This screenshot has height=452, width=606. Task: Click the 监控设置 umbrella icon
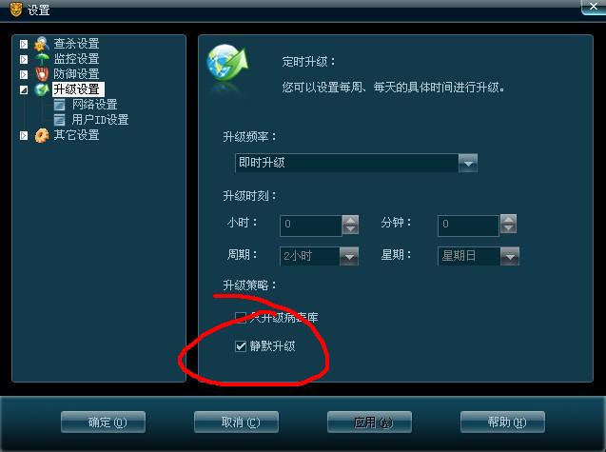tap(42, 59)
